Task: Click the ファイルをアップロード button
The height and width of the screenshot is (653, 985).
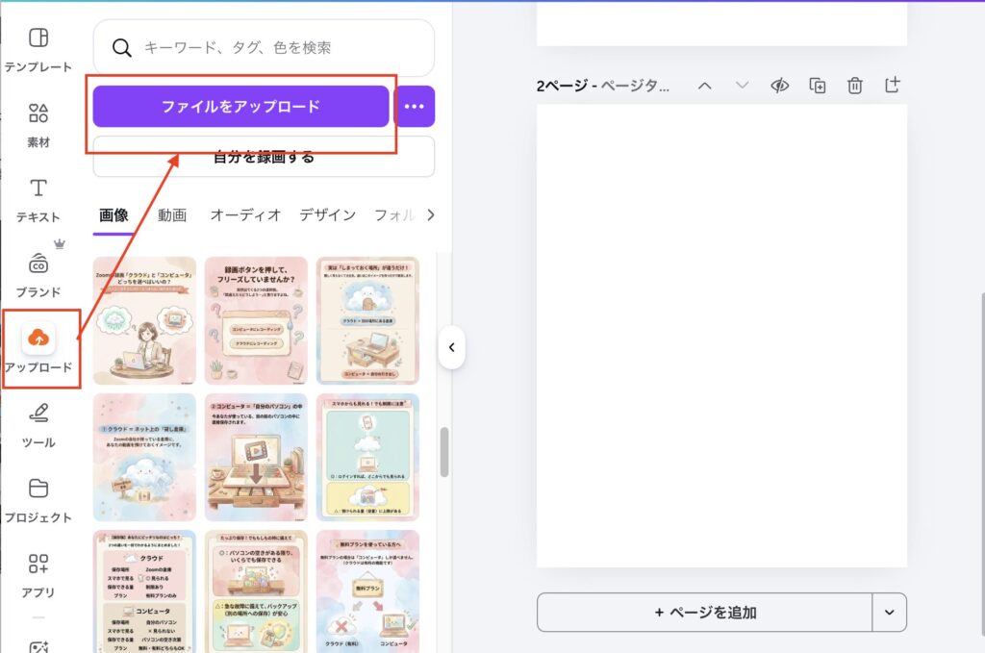Action: pos(240,106)
